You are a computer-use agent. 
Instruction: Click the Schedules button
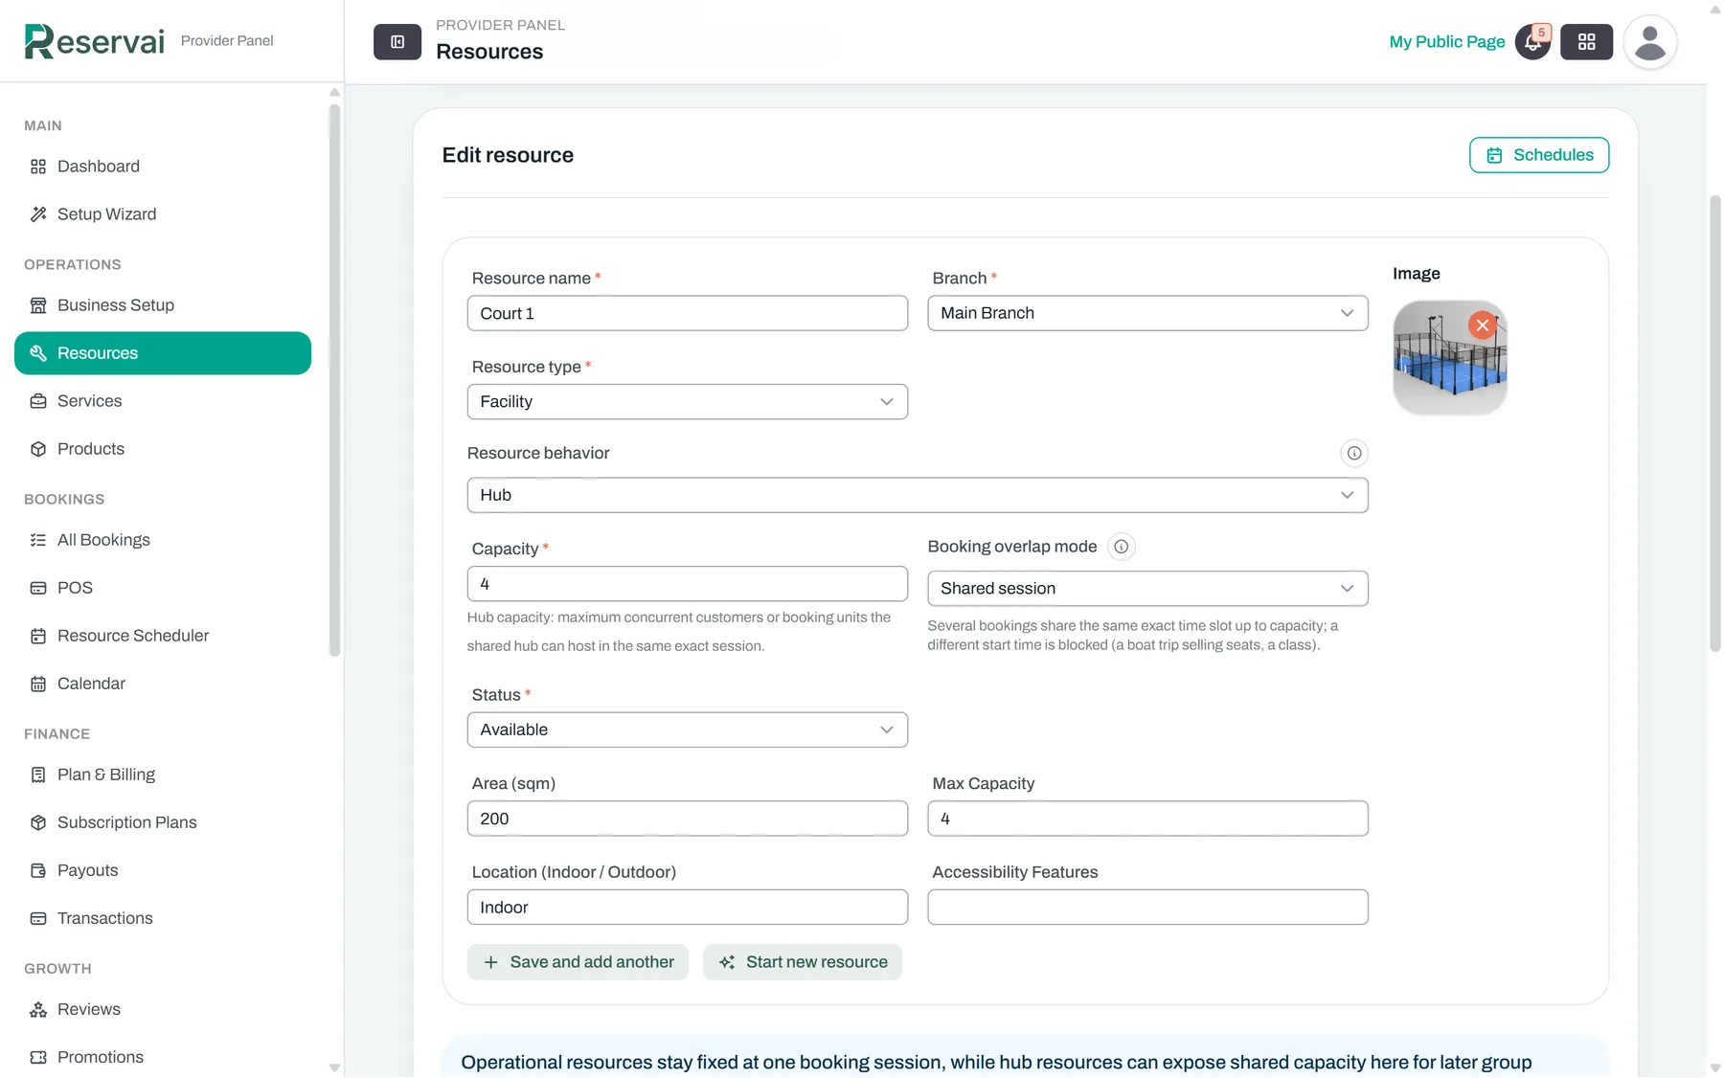click(x=1539, y=155)
